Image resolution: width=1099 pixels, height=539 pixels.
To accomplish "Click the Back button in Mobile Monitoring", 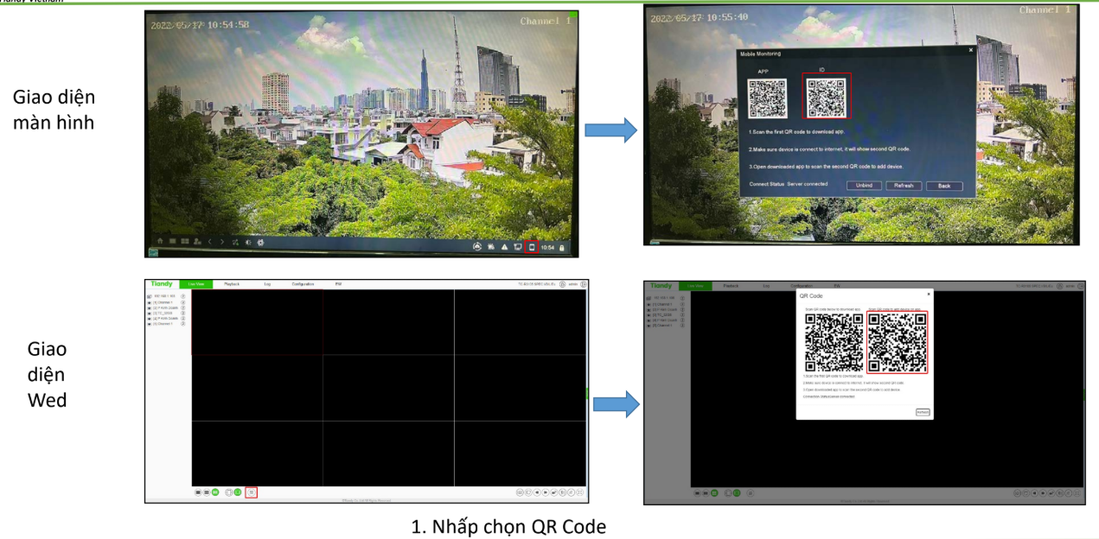I will pos(943,186).
